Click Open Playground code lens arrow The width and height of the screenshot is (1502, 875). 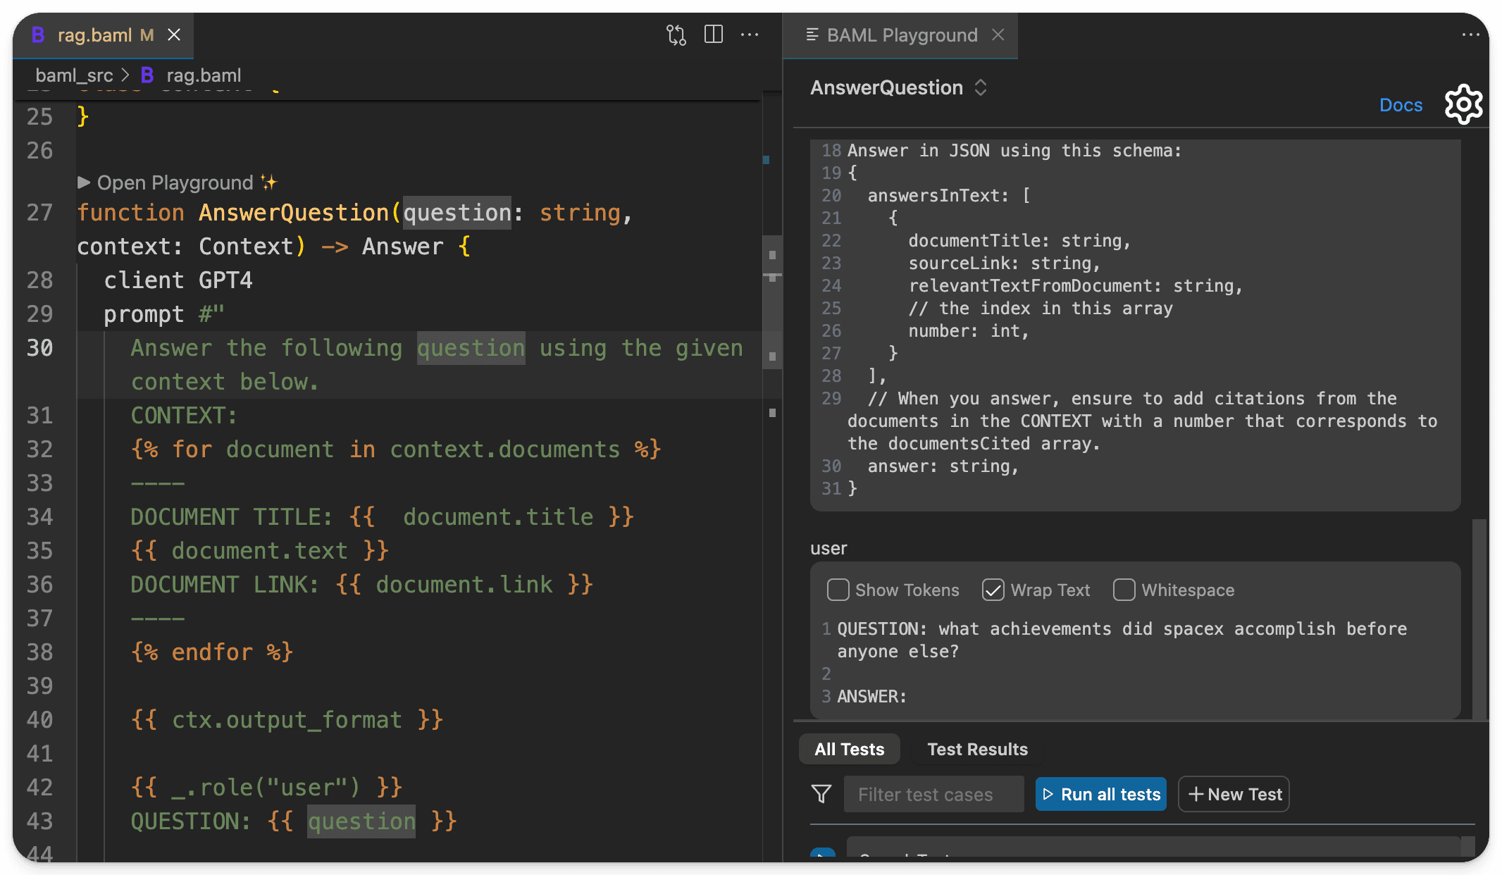click(x=84, y=182)
